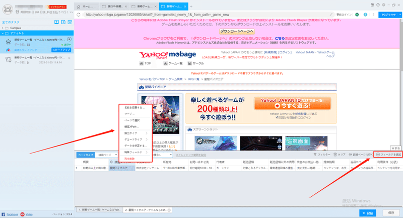Viewport: 403px width, 218px height.
Task: Open the dropdown partly hidden behind the context menu
Action: pos(162,155)
